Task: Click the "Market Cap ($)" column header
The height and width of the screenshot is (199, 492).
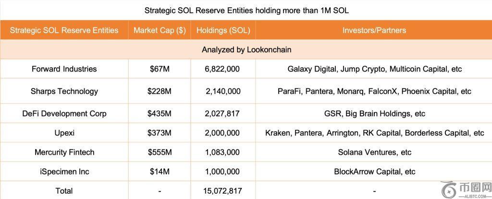Action: [160, 30]
